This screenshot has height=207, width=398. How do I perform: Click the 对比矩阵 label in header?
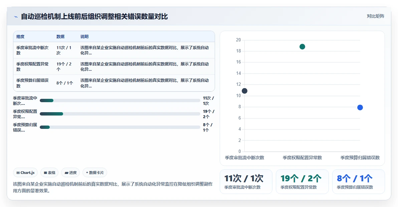[375, 16]
